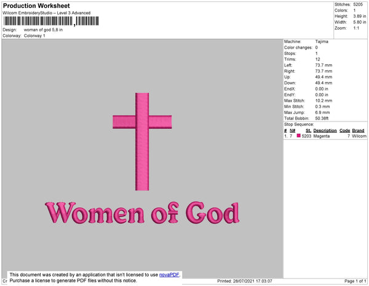Click the Trims value 12

tap(318, 59)
